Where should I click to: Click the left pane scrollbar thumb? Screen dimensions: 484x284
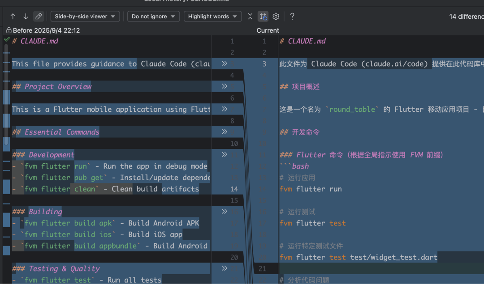tap(6, 95)
